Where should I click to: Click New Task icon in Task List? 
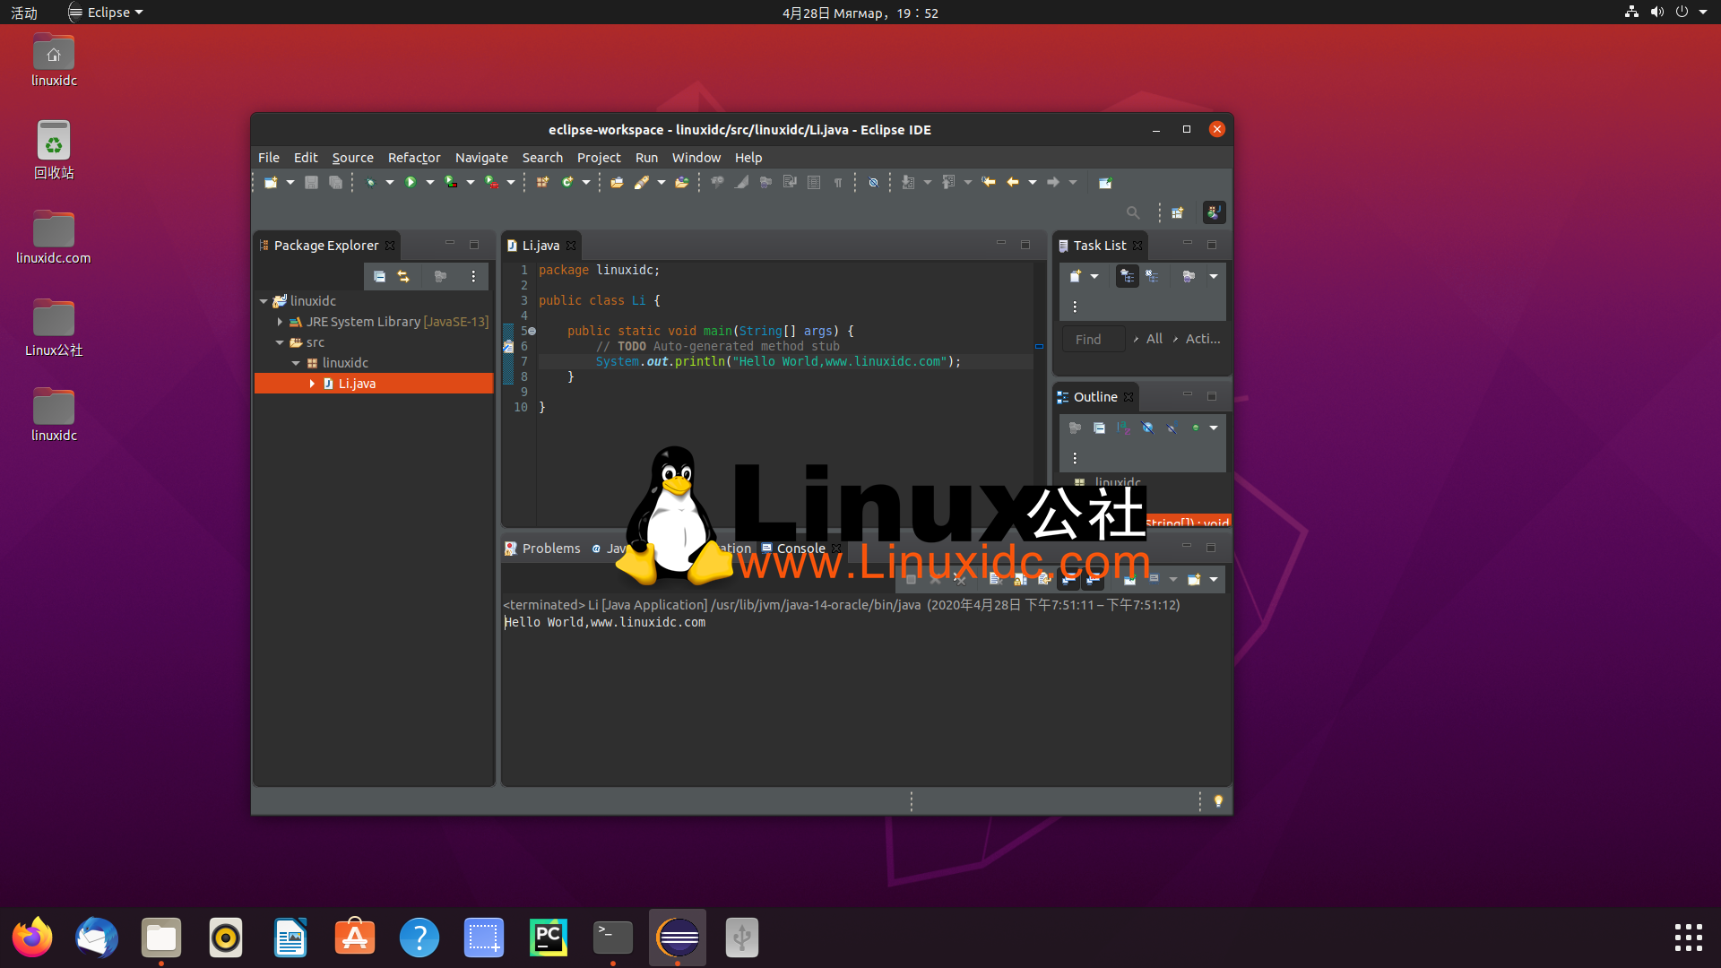point(1076,276)
